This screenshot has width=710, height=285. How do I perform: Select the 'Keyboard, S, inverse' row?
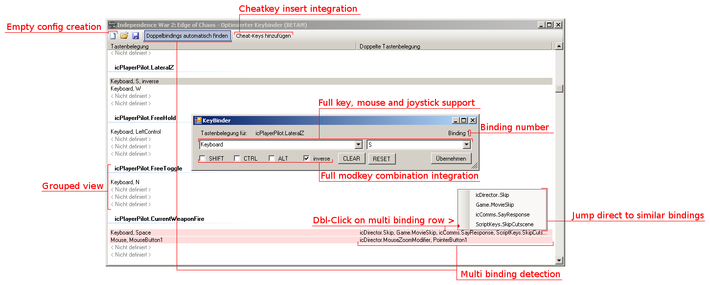click(331, 81)
